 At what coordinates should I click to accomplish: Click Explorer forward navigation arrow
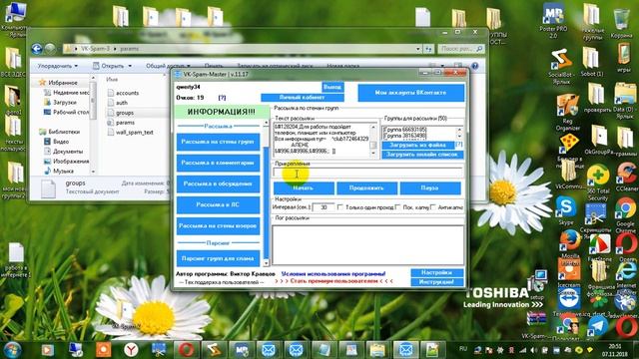(50, 49)
